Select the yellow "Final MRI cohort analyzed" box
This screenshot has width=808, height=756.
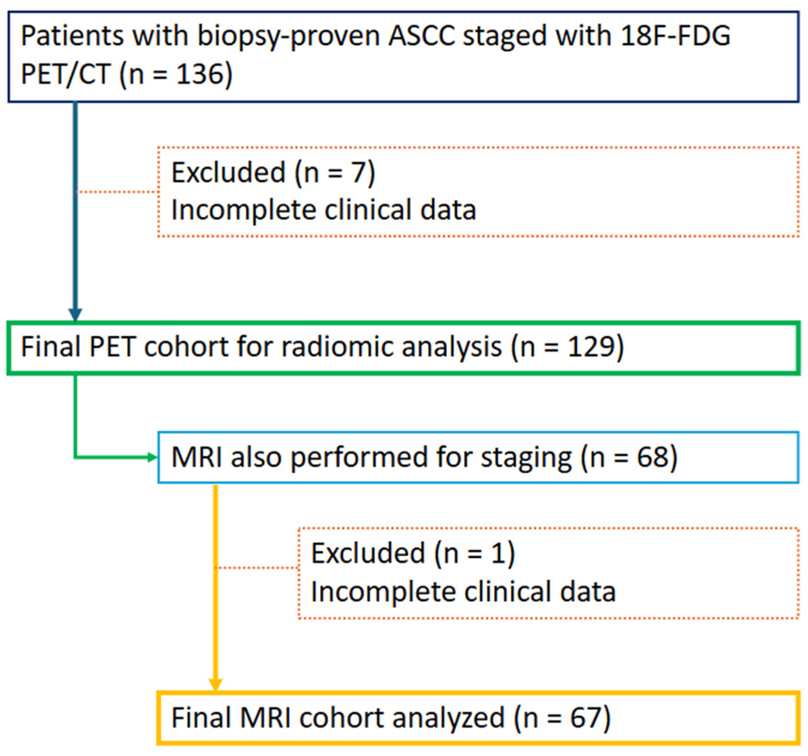[x=478, y=718]
